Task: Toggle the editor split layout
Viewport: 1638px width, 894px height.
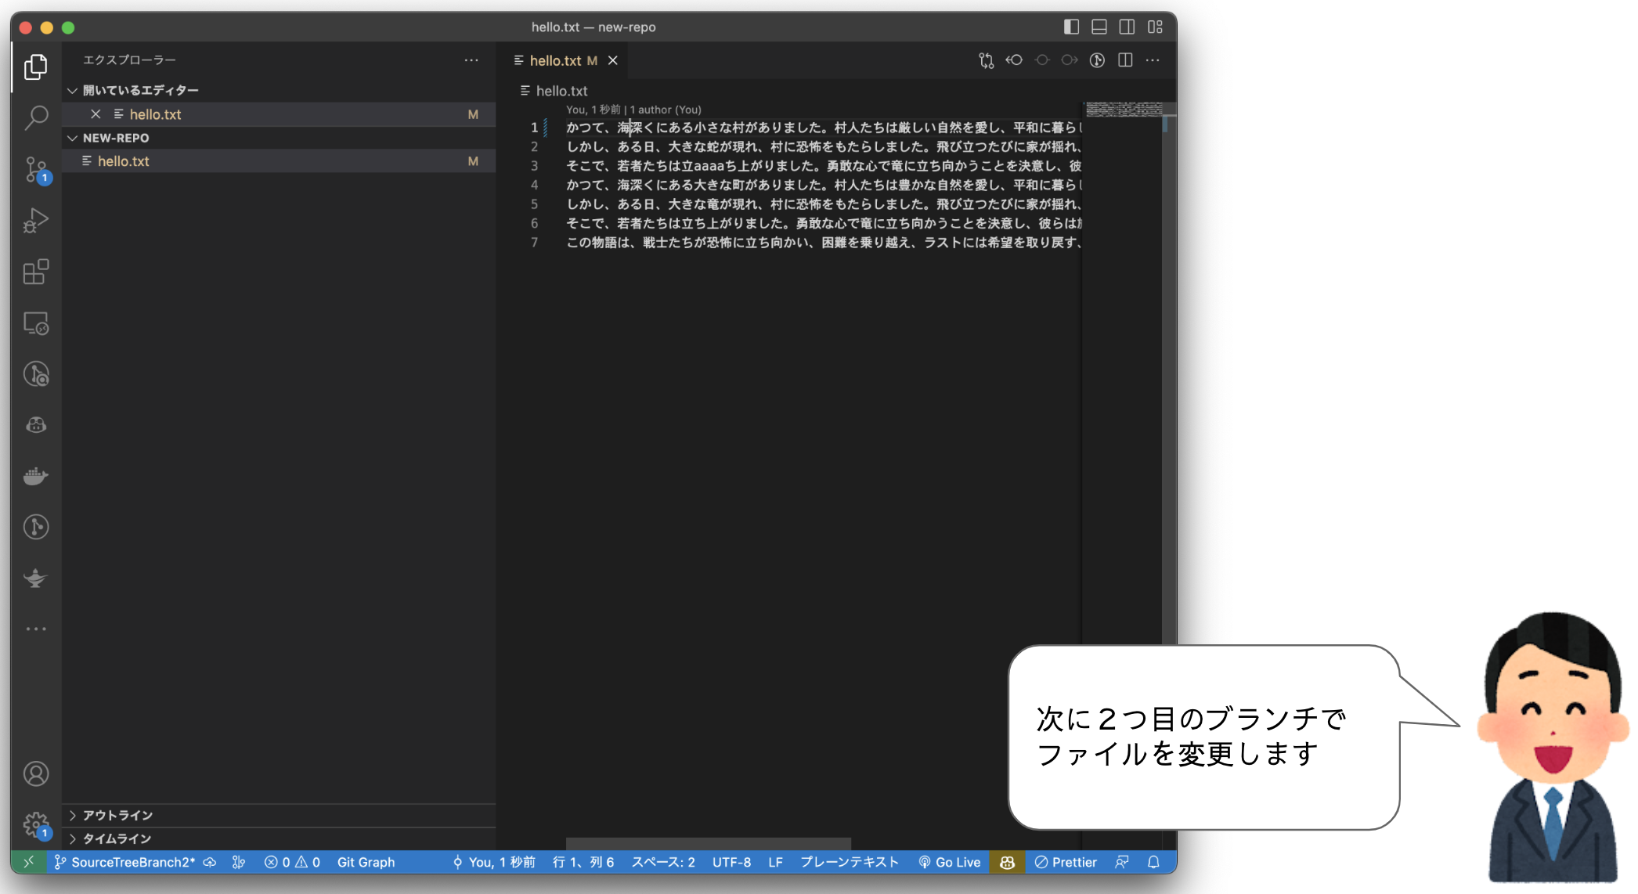Action: tap(1125, 60)
